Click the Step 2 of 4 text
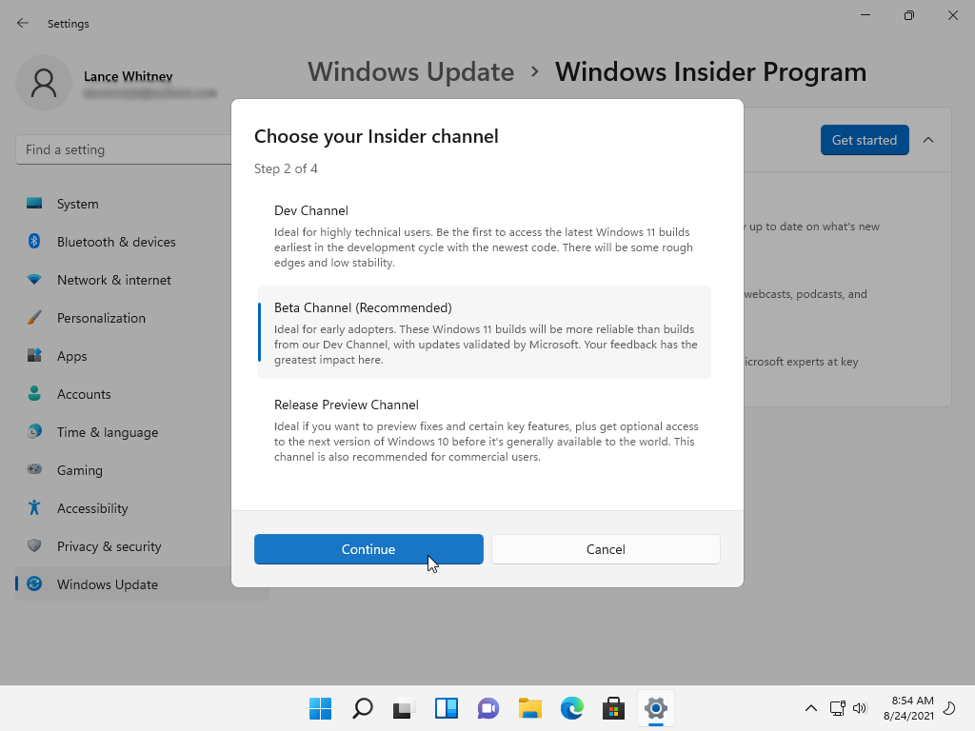 point(286,169)
